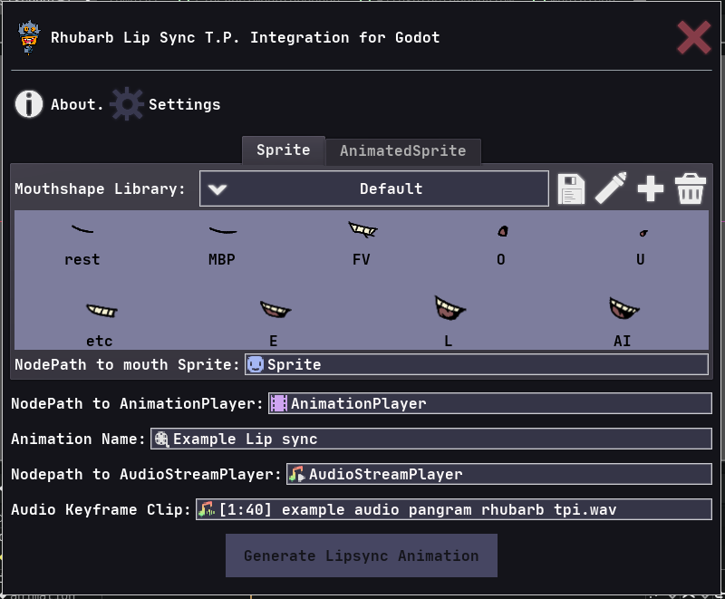This screenshot has width=725, height=599.
Task: Select the E mouth shape thumbnail
Action: click(x=275, y=309)
